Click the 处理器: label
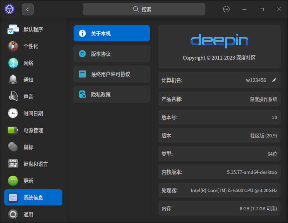 (x=169, y=190)
